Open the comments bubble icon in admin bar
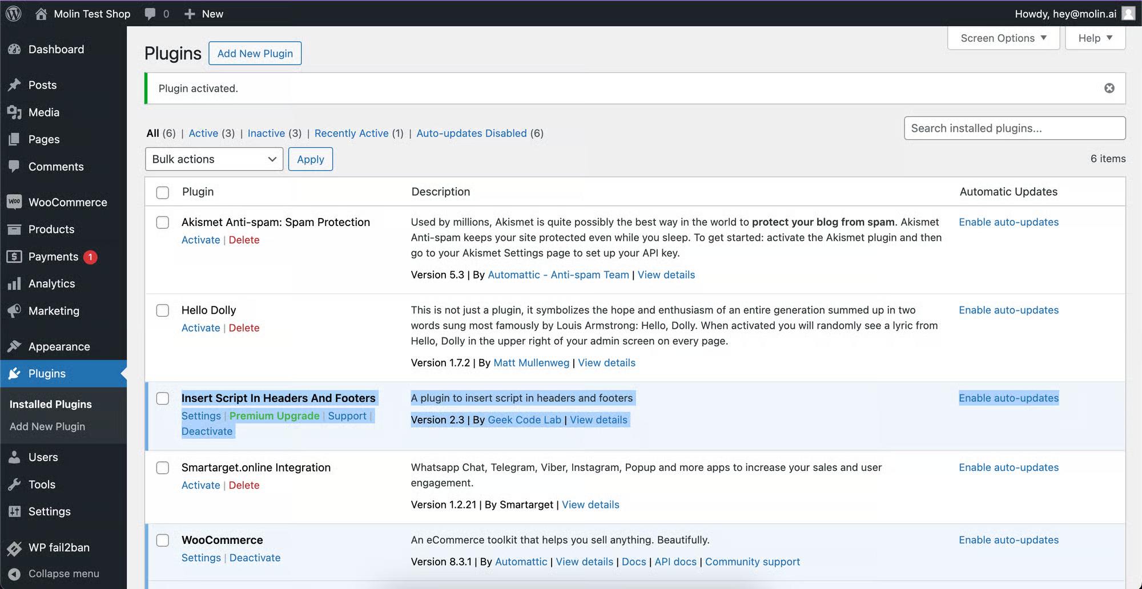 pyautogui.click(x=150, y=14)
